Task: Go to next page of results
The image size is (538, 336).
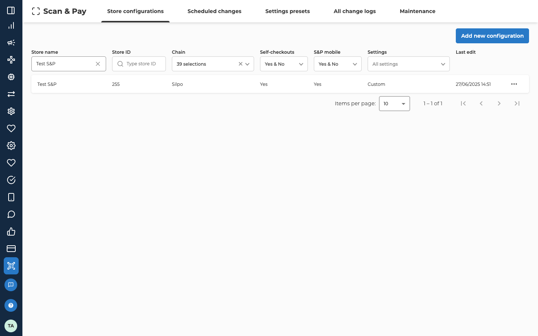Action: [x=499, y=103]
